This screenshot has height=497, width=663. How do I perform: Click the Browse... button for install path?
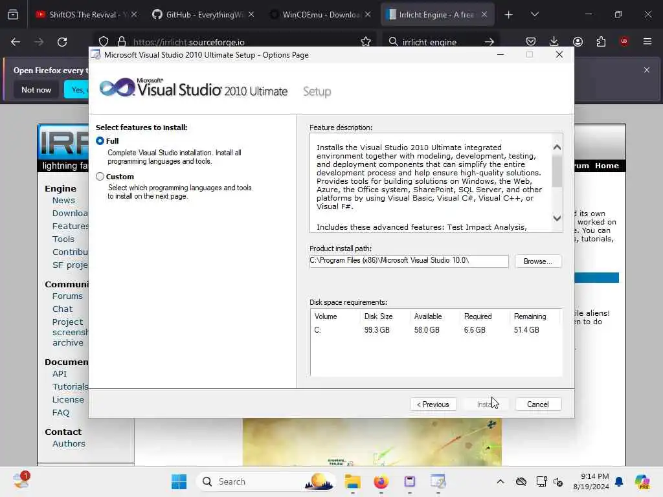pos(538,261)
